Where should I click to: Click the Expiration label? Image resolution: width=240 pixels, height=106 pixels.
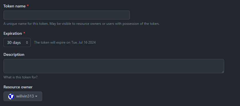[x=13, y=34]
